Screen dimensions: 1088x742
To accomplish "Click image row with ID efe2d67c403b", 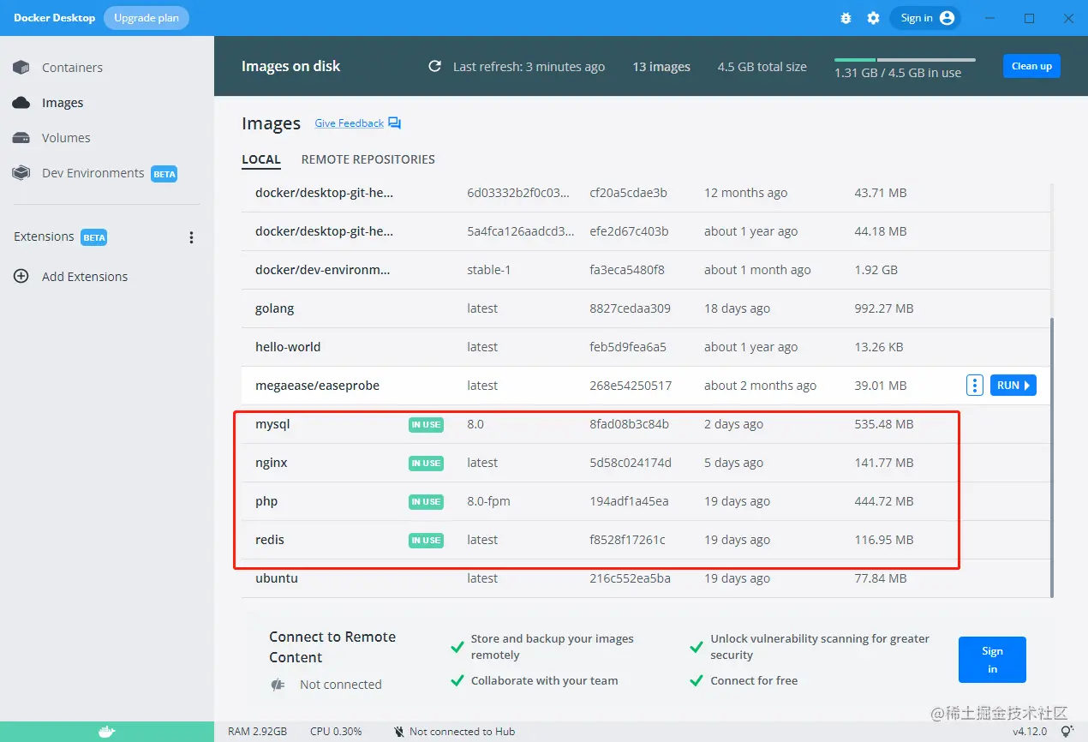I will pyautogui.click(x=646, y=231).
